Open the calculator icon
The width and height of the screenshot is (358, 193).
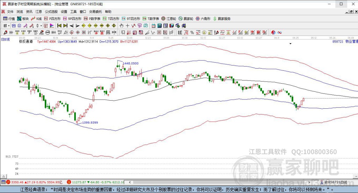pyautogui.click(x=159, y=26)
